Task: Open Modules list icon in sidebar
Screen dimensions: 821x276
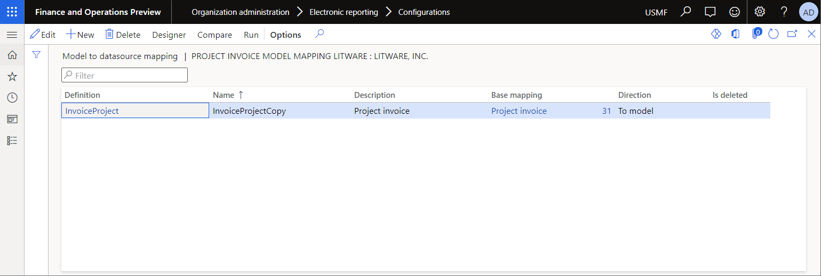Action: [12, 140]
